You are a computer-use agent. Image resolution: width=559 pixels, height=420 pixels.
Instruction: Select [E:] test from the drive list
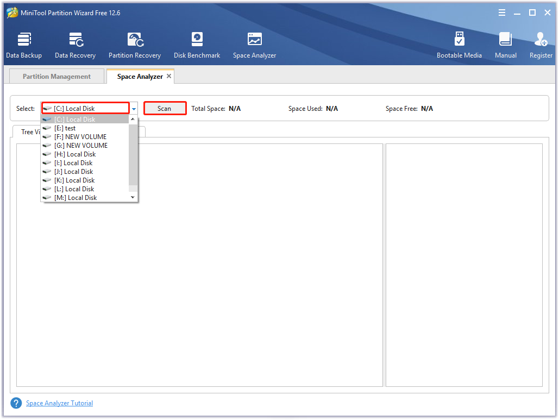tap(65, 128)
